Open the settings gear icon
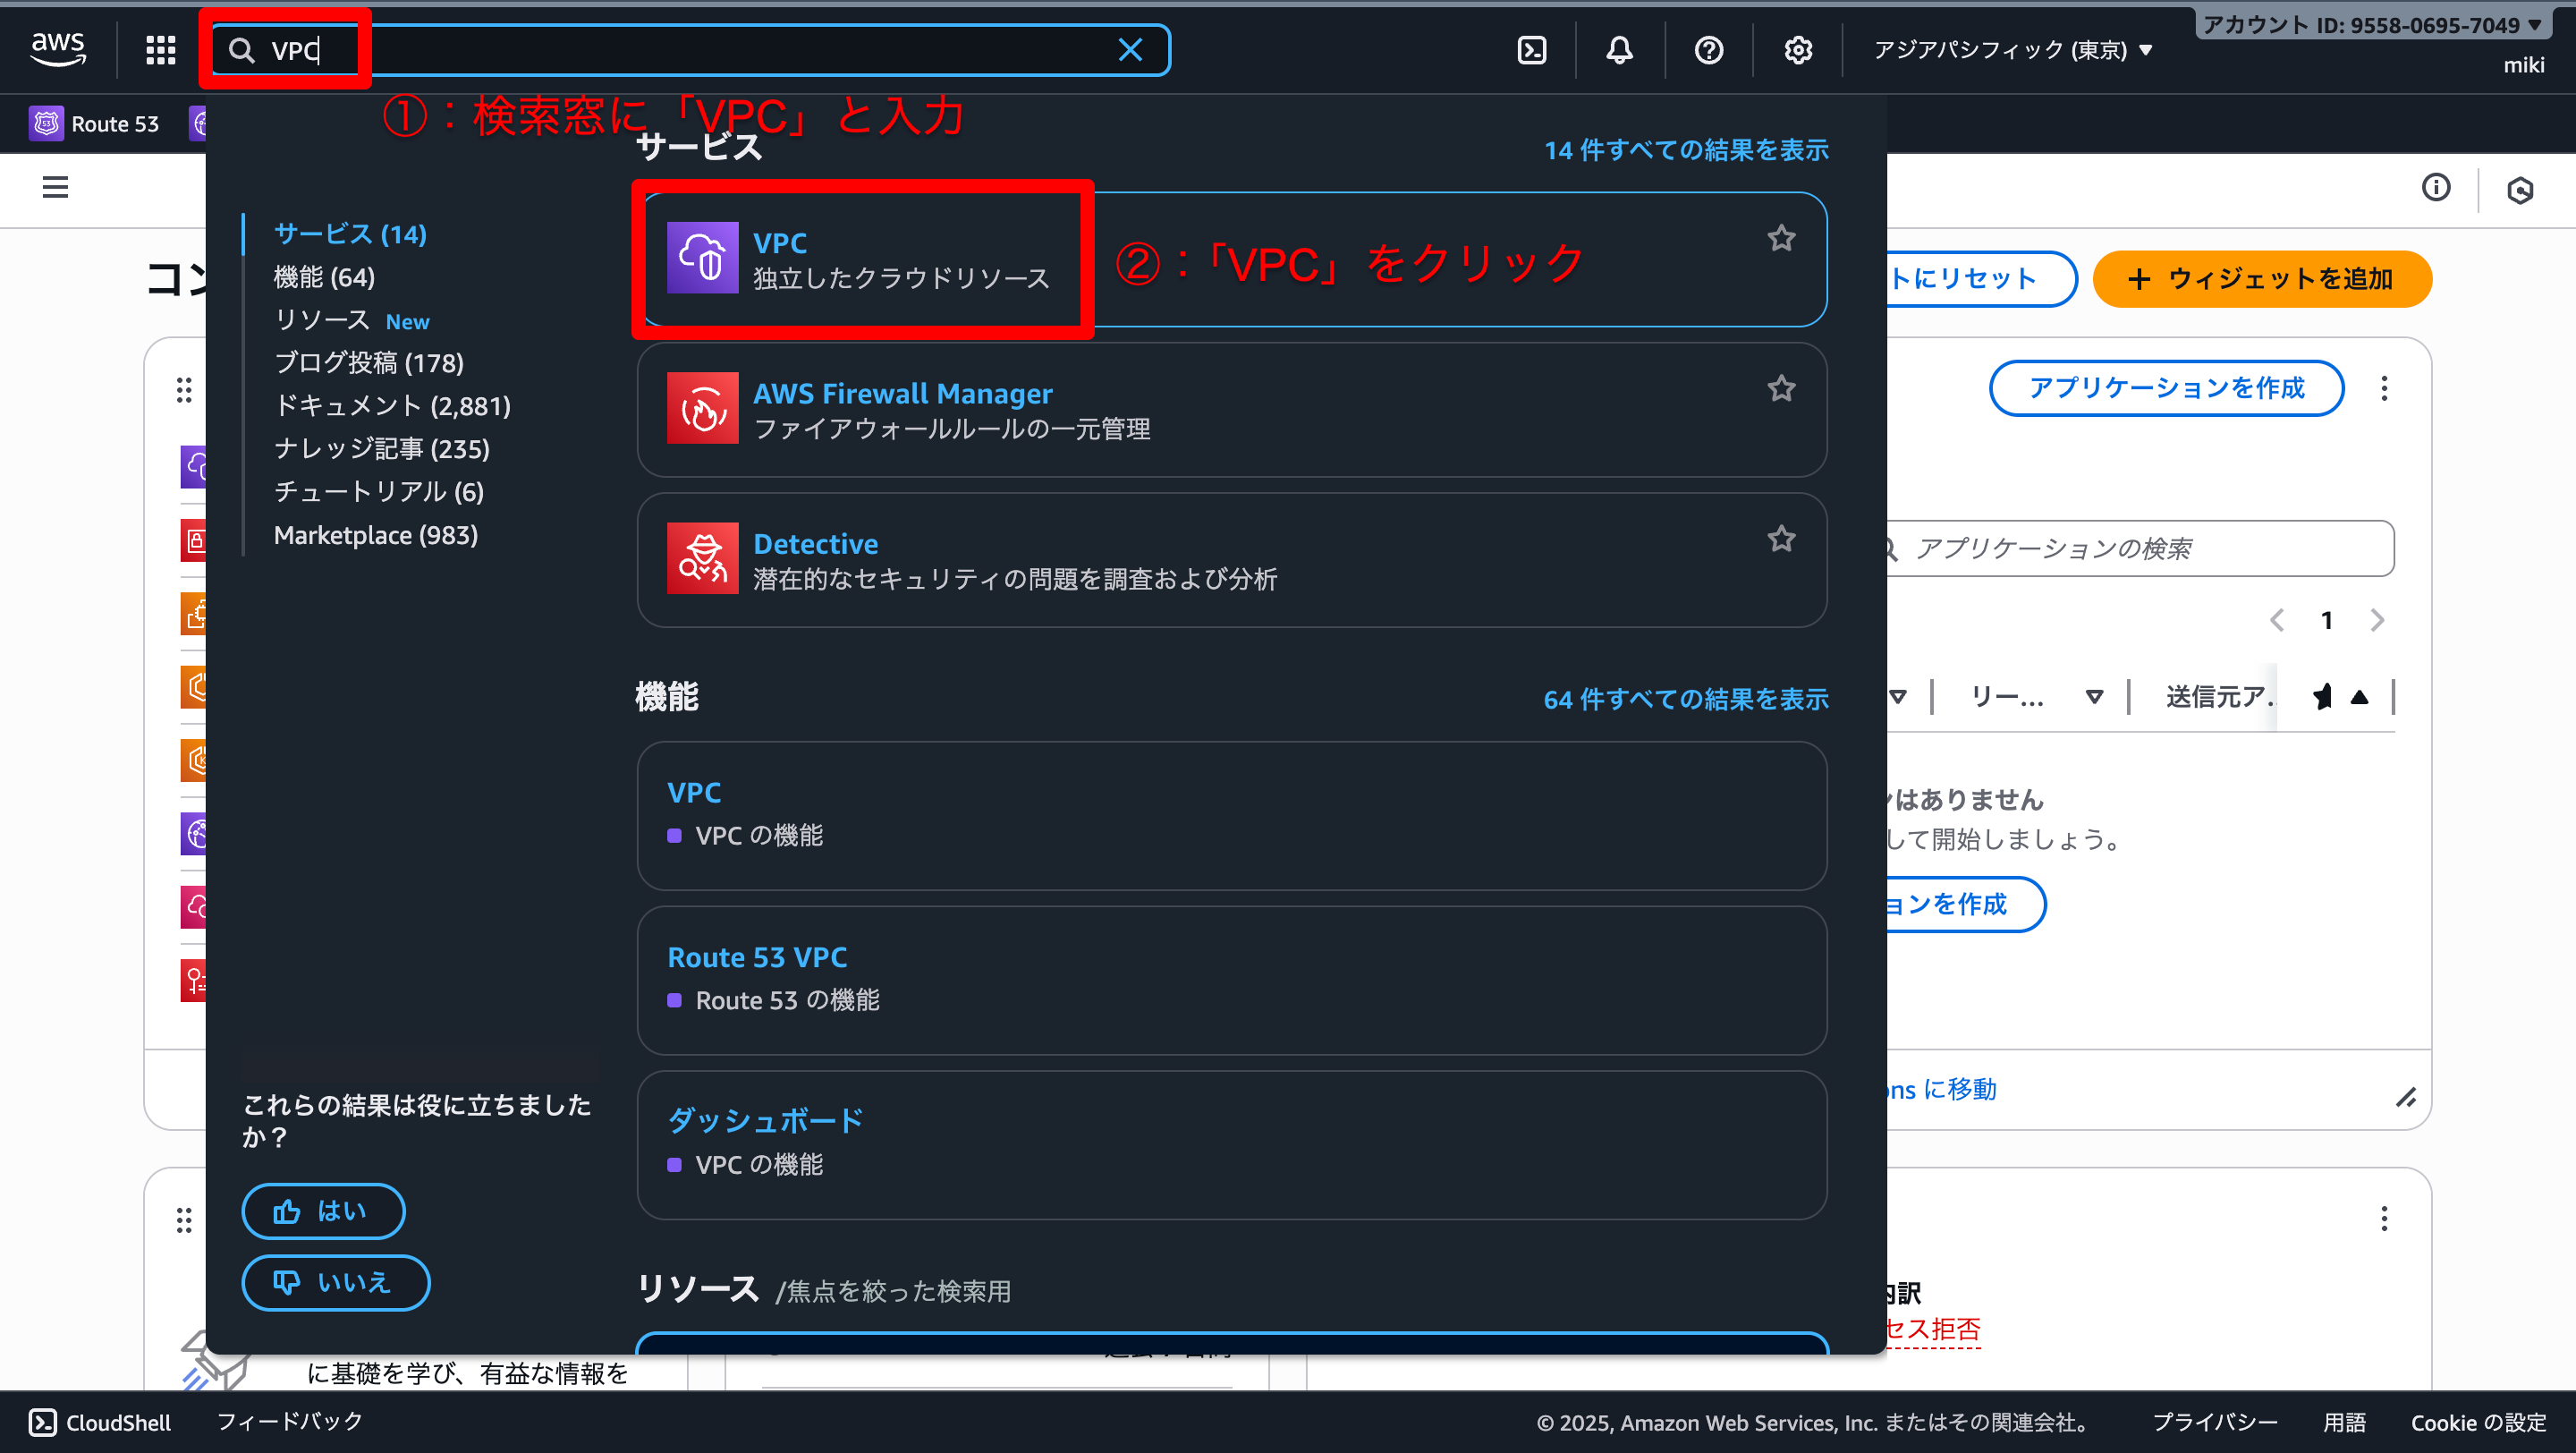 [1797, 49]
